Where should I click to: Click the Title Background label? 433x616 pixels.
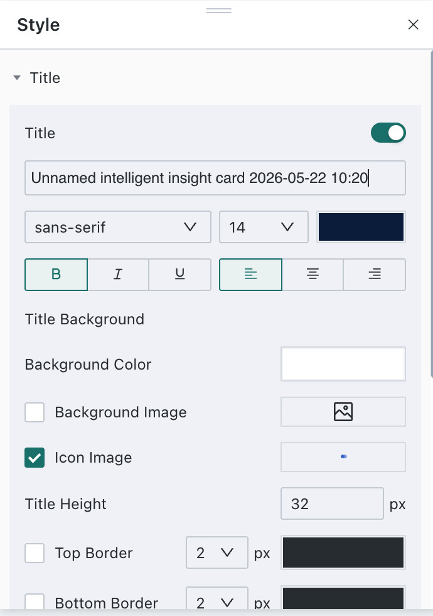85,319
